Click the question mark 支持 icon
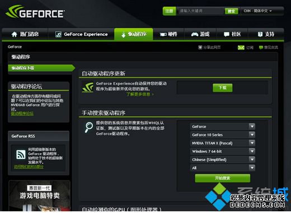Image resolution: width=291 pixels, height=213 pixels. point(260,34)
